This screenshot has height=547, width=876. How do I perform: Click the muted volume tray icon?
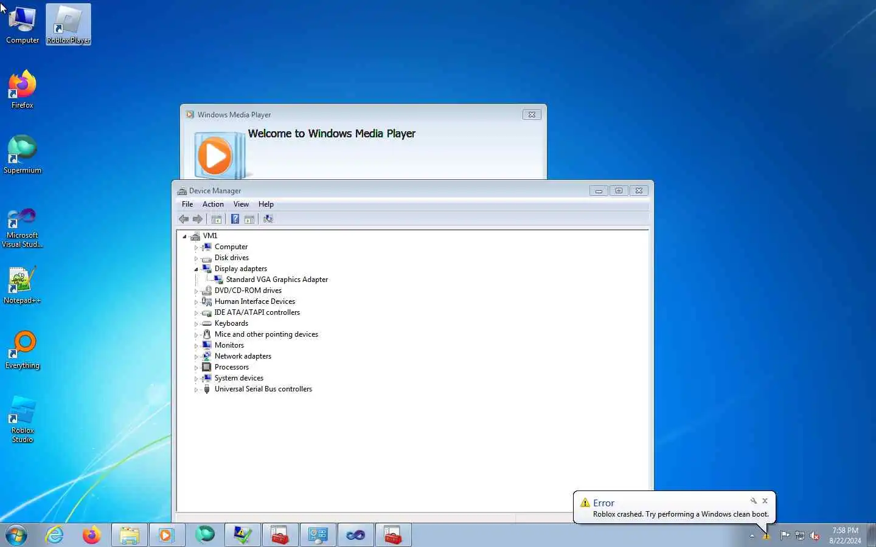[815, 535]
